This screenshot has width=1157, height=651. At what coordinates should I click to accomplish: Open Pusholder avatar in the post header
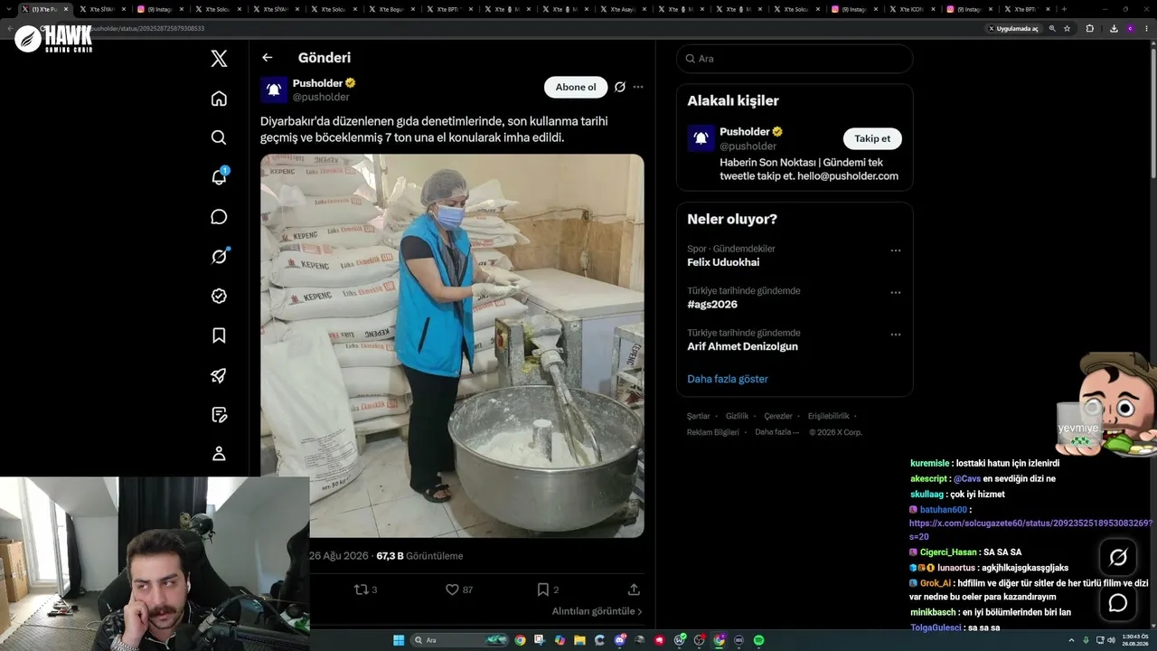[x=274, y=90]
